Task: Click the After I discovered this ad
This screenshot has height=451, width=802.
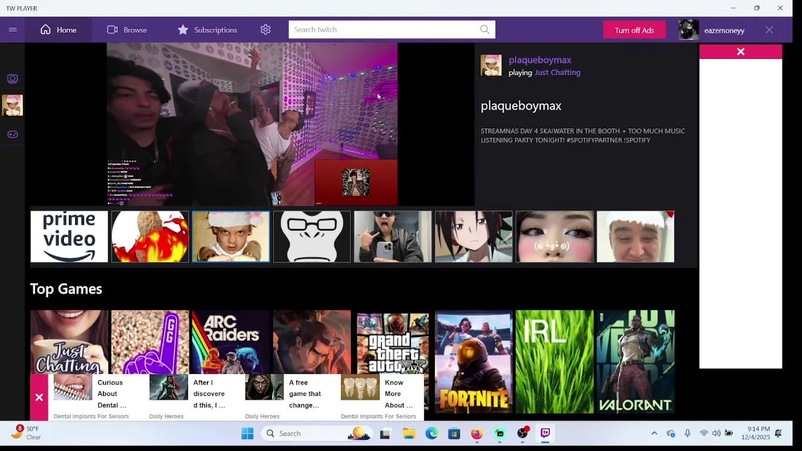Action: [188, 397]
